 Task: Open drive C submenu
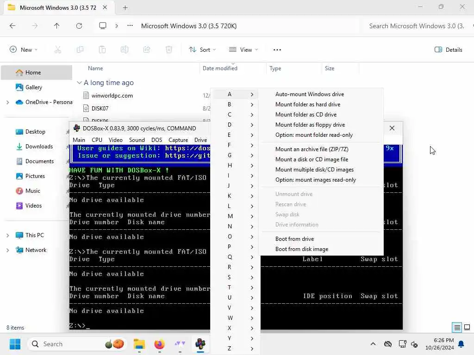pyautogui.click(x=235, y=115)
